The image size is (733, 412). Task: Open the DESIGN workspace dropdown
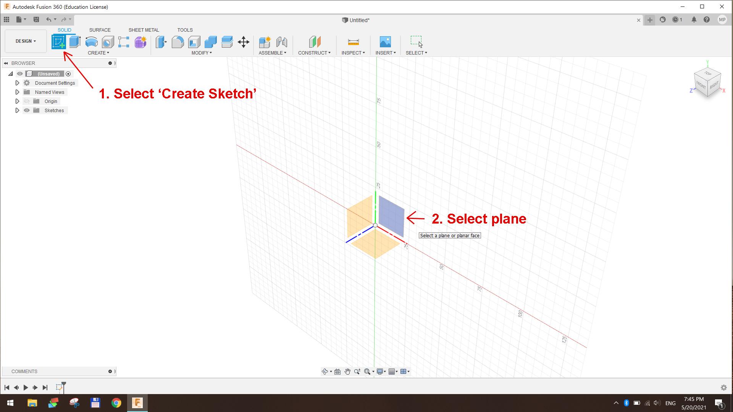pyautogui.click(x=26, y=41)
